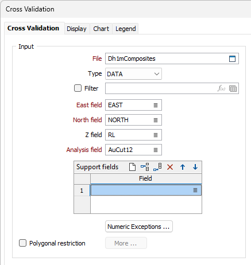Click the insert-row icon in the Support fields toolbar
251x265 pixels.
tap(145, 167)
